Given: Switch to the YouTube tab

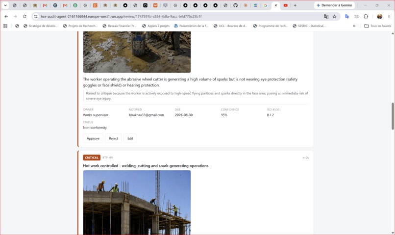Looking at the screenshot, I should [285, 5].
